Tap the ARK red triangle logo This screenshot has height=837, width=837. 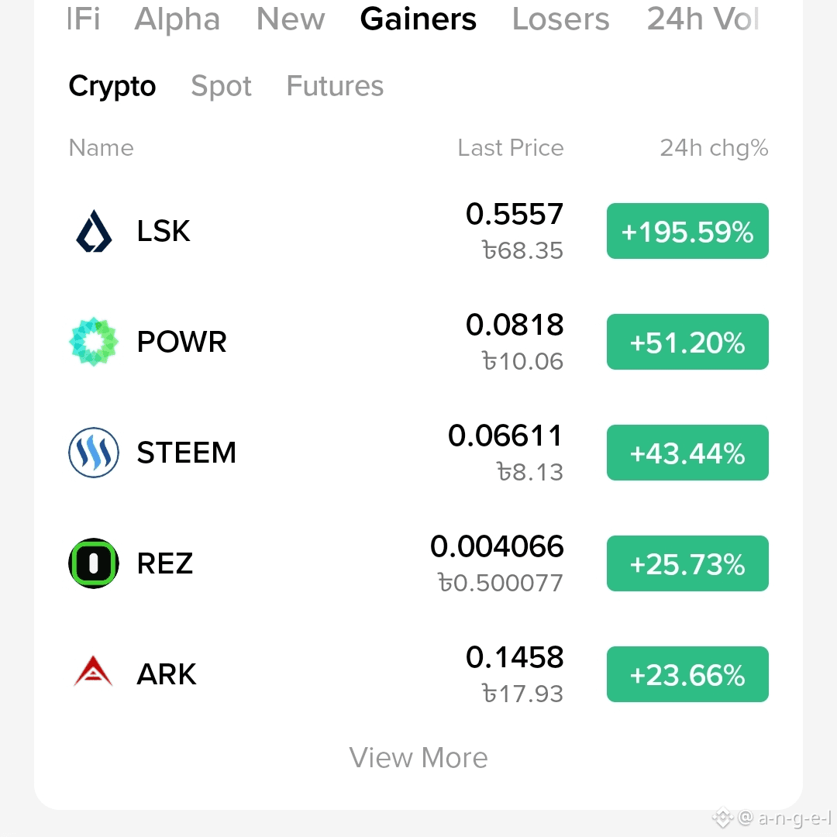click(94, 671)
